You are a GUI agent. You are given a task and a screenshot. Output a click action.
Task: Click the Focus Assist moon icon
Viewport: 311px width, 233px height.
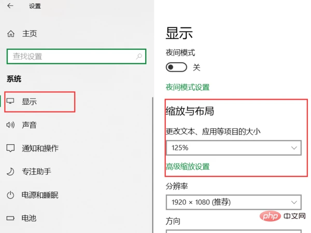click(10, 171)
